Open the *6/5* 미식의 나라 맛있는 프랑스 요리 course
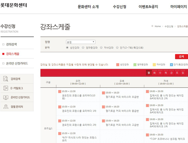 79,139
